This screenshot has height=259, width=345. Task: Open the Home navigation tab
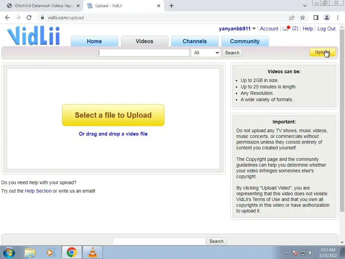coord(94,41)
